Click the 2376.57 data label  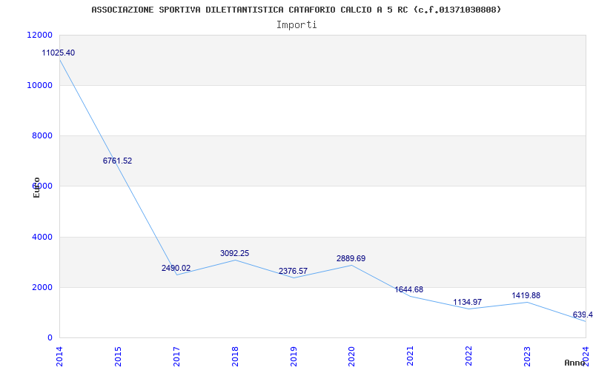(293, 271)
